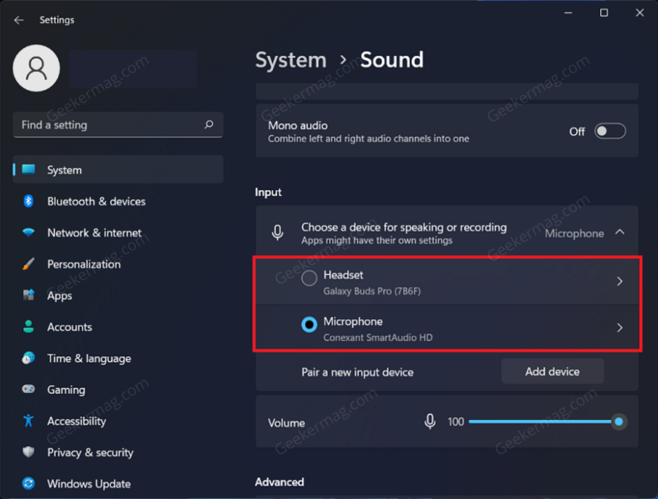Open Windows Update page
658x499 pixels.
point(118,484)
